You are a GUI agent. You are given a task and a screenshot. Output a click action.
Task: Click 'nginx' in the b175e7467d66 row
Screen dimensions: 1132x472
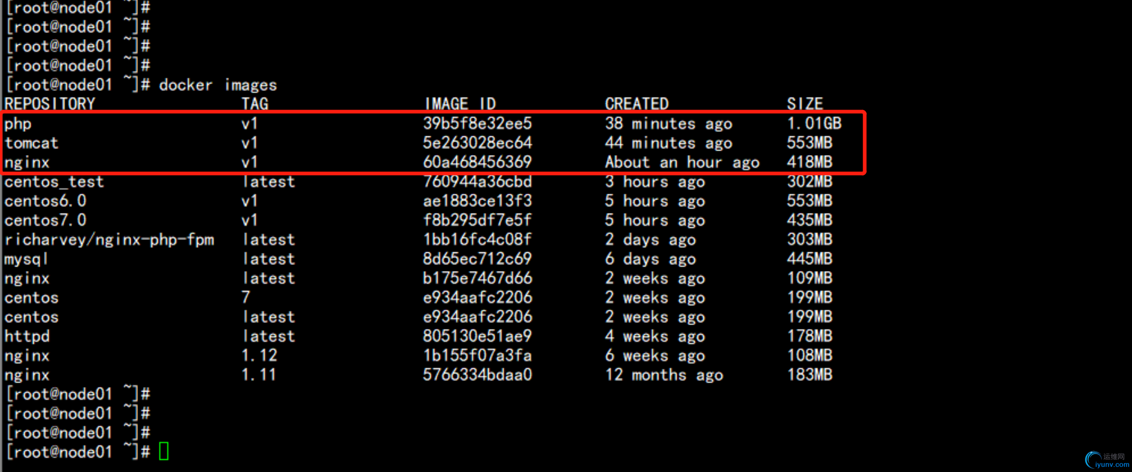(x=27, y=279)
